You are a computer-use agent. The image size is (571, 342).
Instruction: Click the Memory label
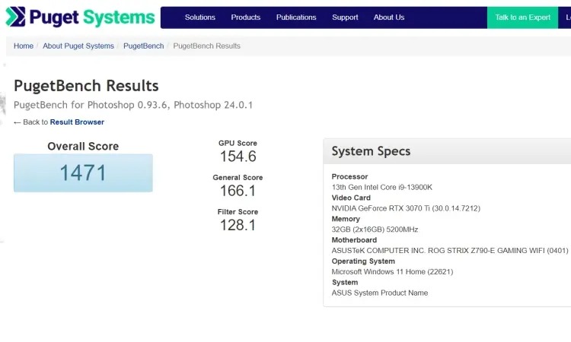tap(346, 219)
